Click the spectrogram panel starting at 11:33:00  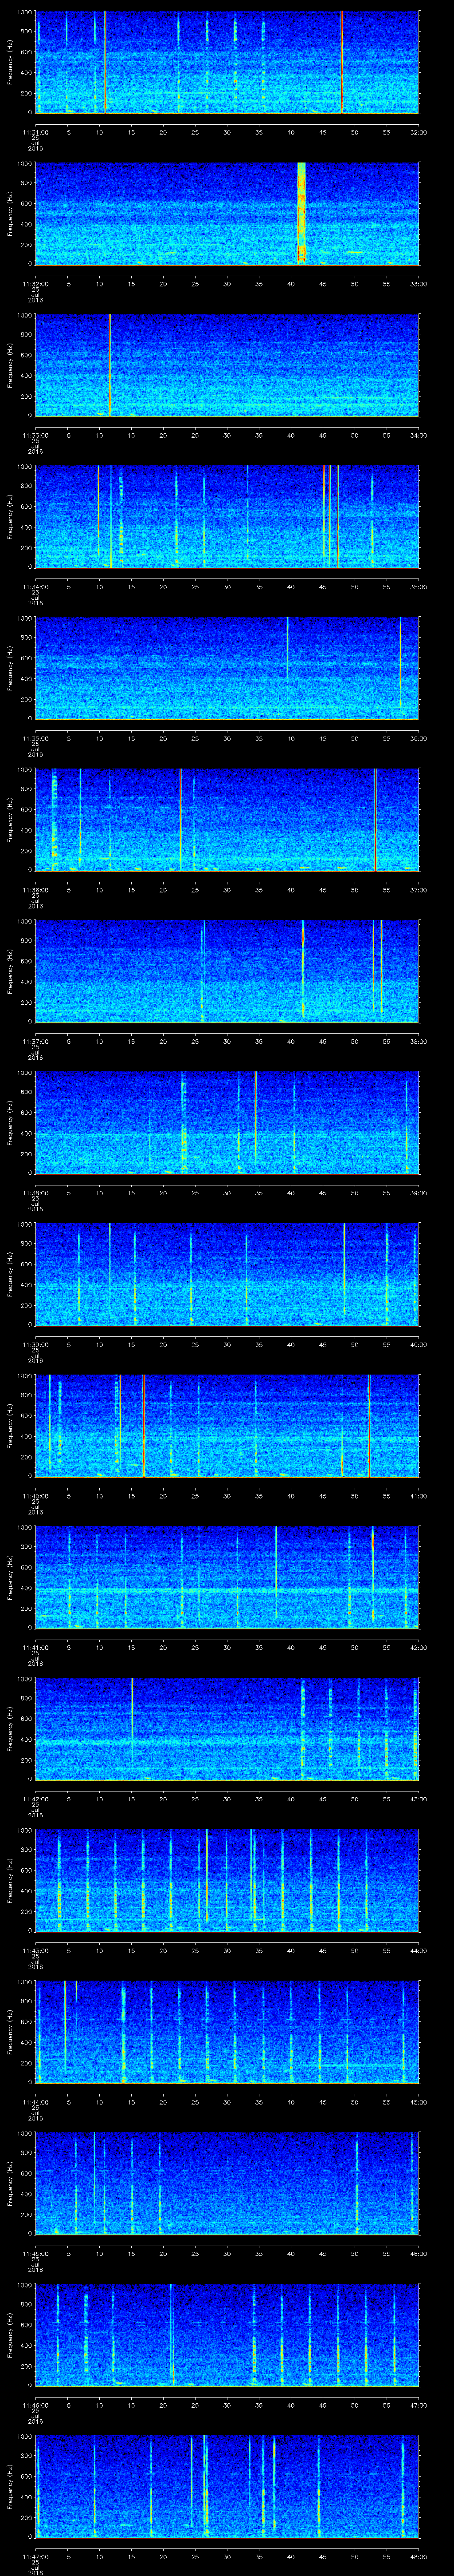point(227,365)
